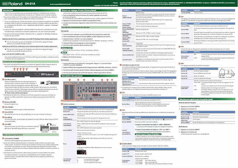Click the SH-01A title in the header
This screenshot has height=168, width=238.
(29, 3)
